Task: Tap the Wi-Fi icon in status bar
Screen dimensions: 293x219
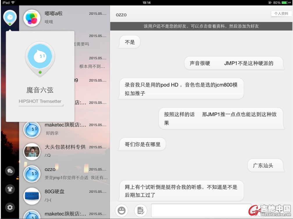Action: coord(13,3)
